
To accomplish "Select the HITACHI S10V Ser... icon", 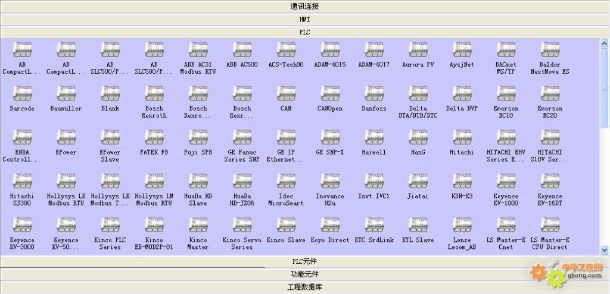I will click(550, 137).
